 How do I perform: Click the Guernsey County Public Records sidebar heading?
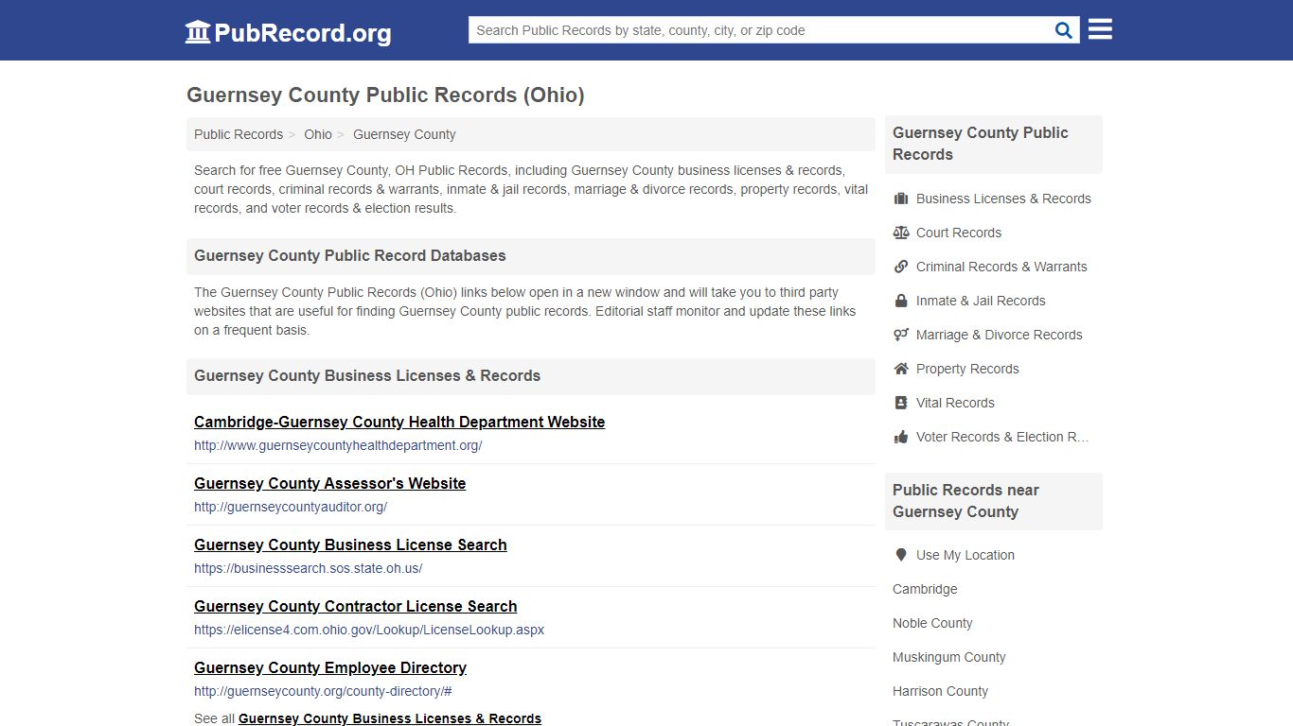tap(980, 144)
